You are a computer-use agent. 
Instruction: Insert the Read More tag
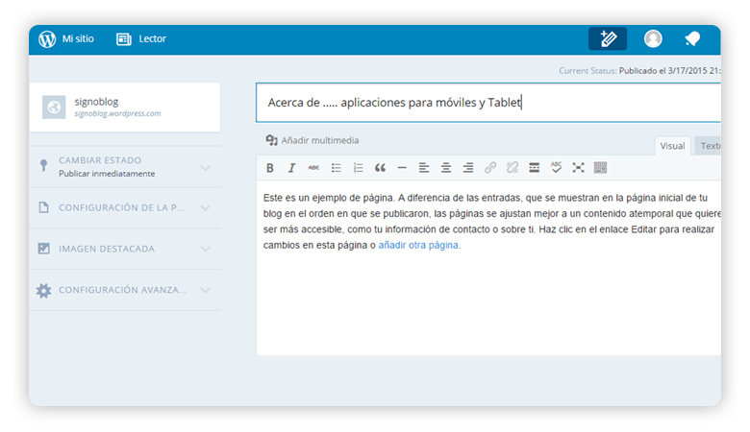tap(535, 168)
